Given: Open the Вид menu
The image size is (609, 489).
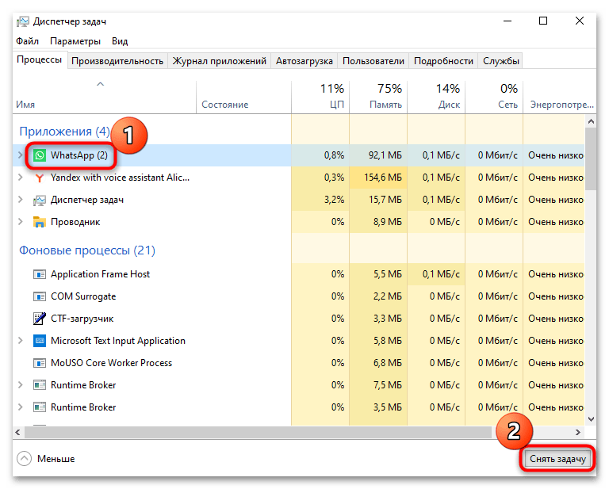Looking at the screenshot, I should click(120, 41).
